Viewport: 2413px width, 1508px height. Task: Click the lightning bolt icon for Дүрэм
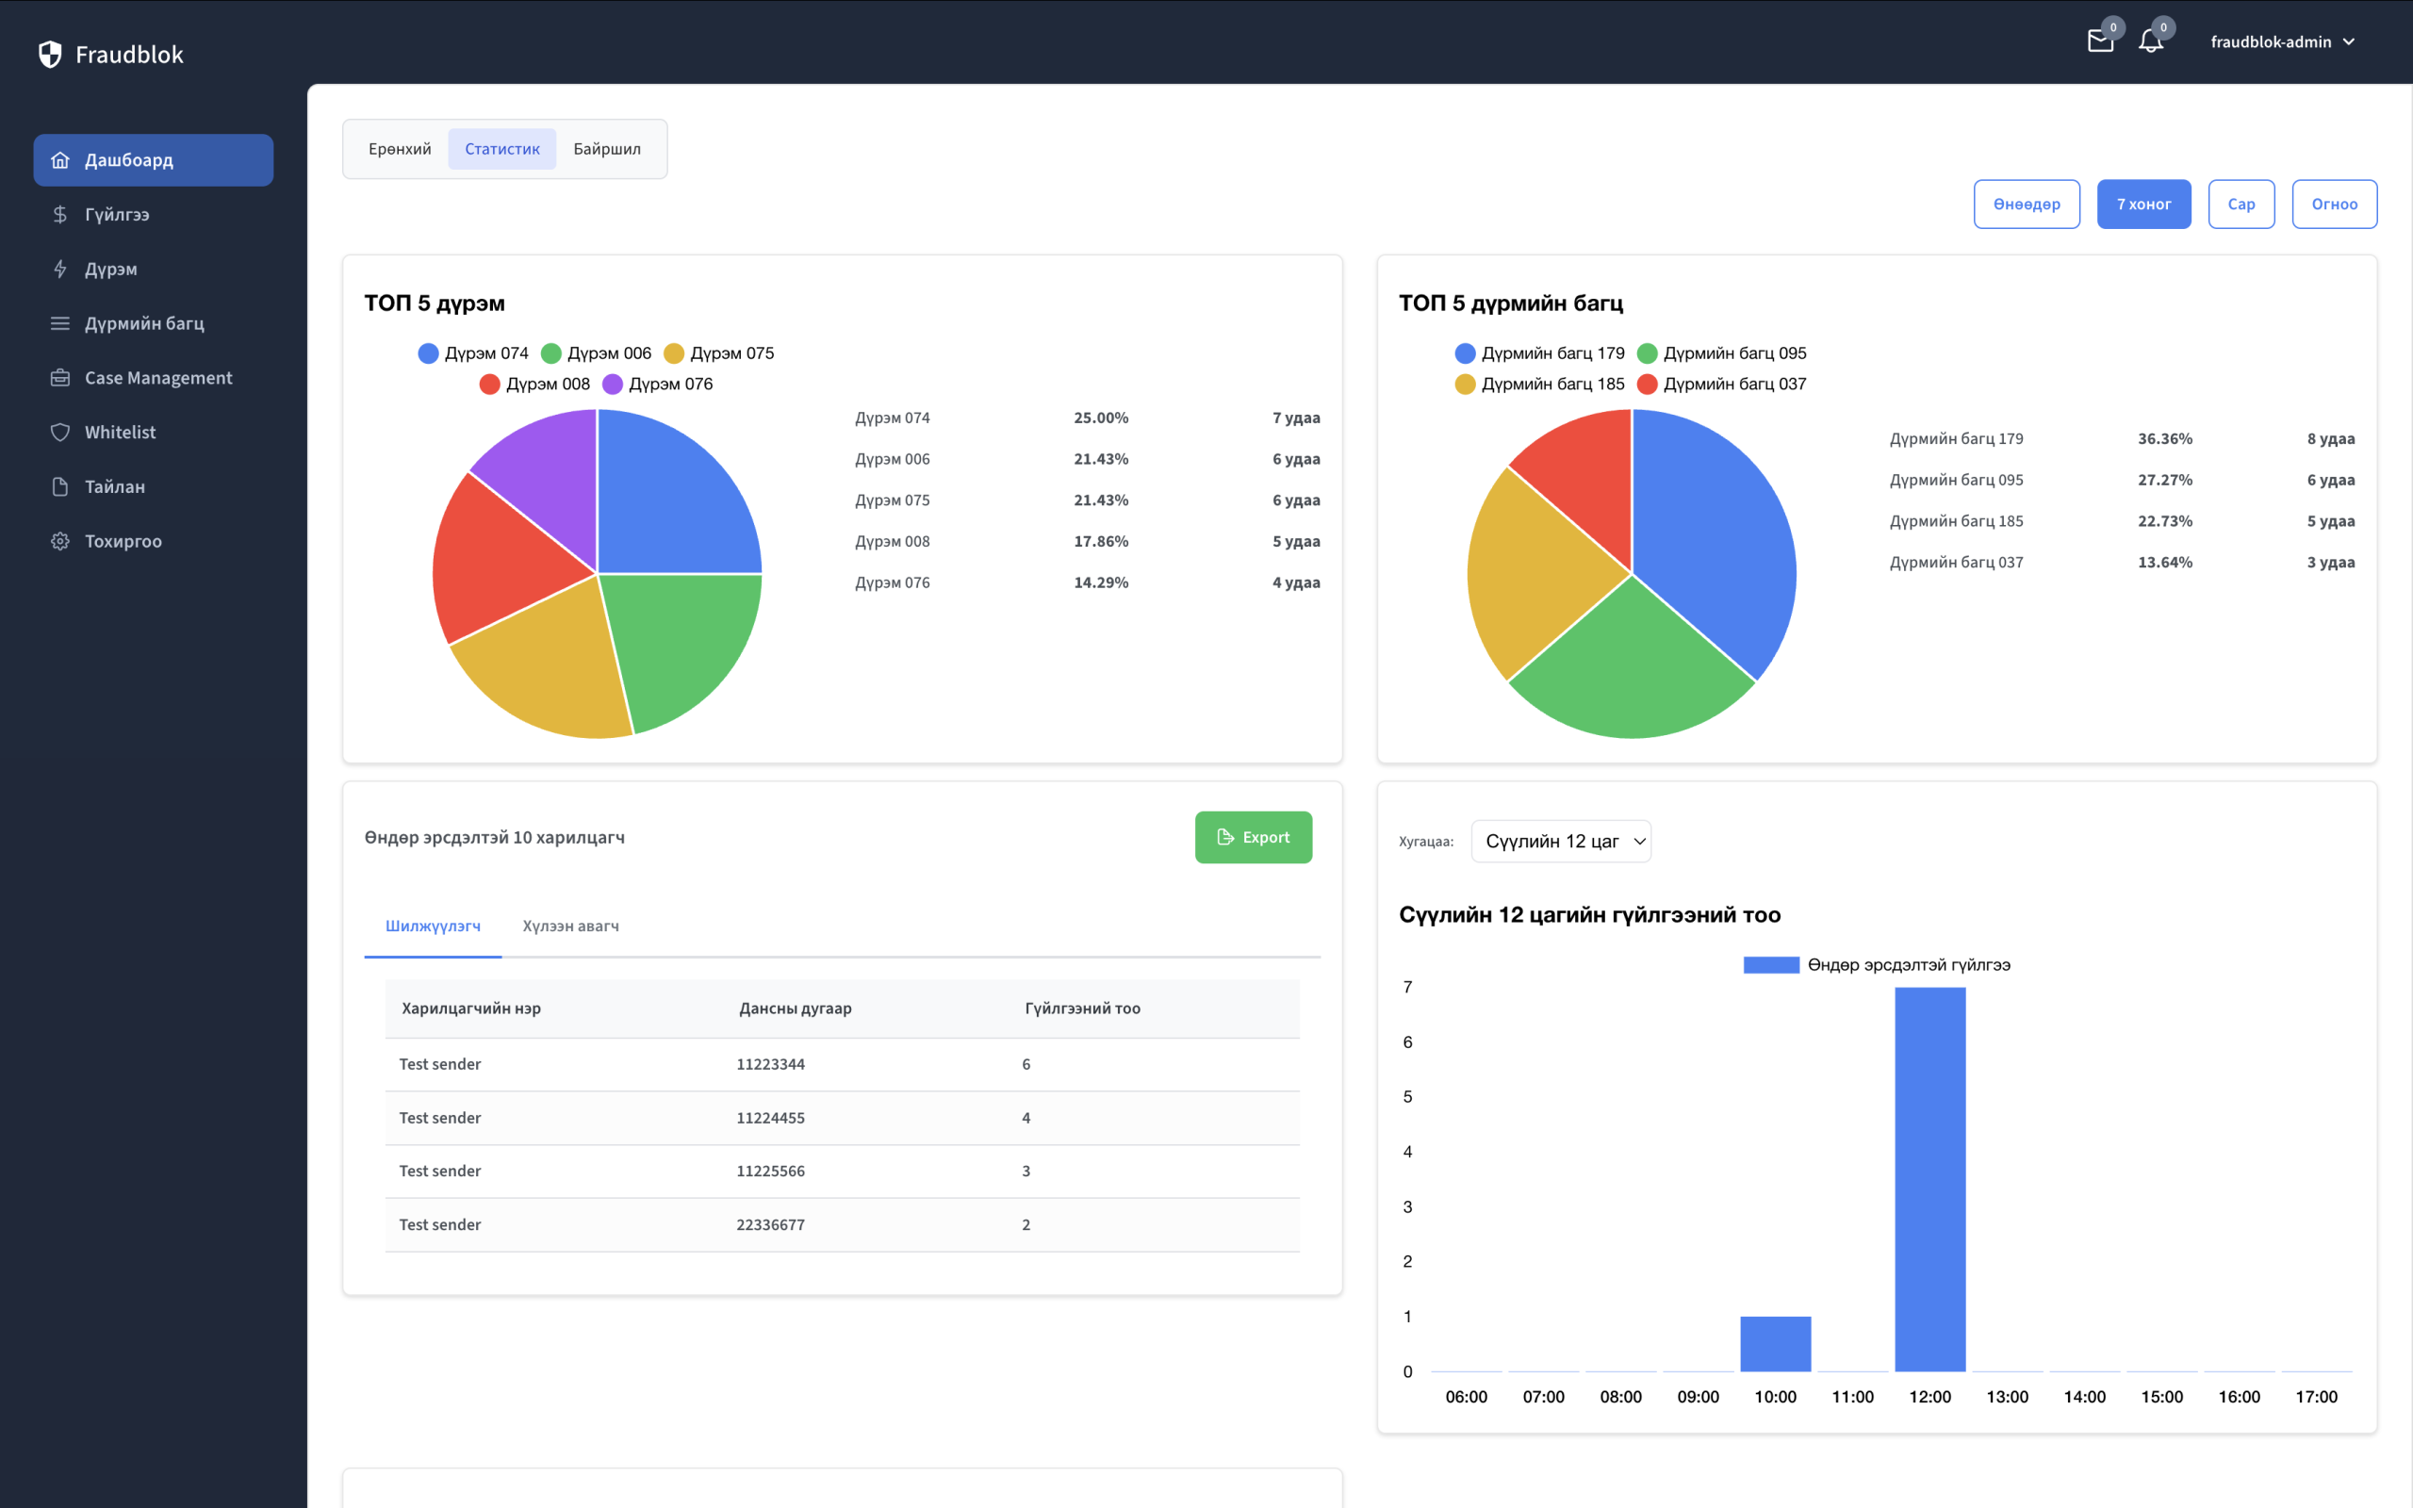pyautogui.click(x=59, y=270)
